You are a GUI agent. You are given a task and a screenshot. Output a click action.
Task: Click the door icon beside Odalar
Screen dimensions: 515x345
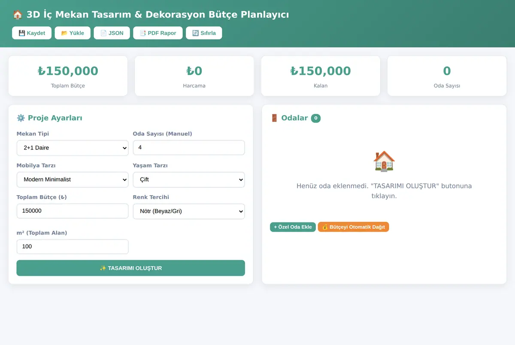coord(275,118)
